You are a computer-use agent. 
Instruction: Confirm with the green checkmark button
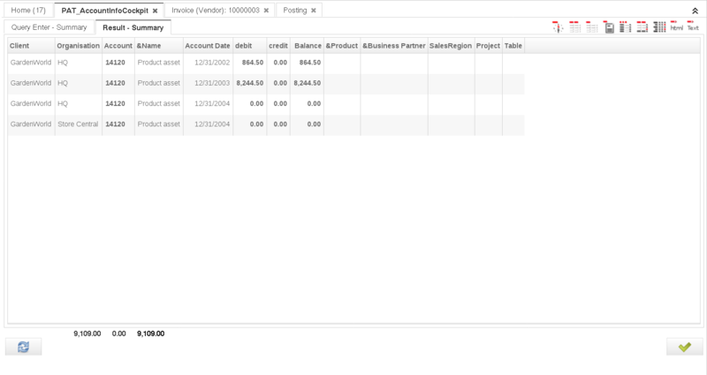click(684, 347)
